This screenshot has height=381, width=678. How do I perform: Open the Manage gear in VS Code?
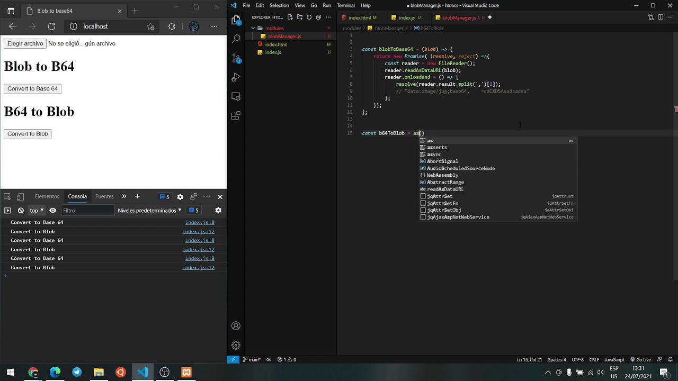coord(236,345)
